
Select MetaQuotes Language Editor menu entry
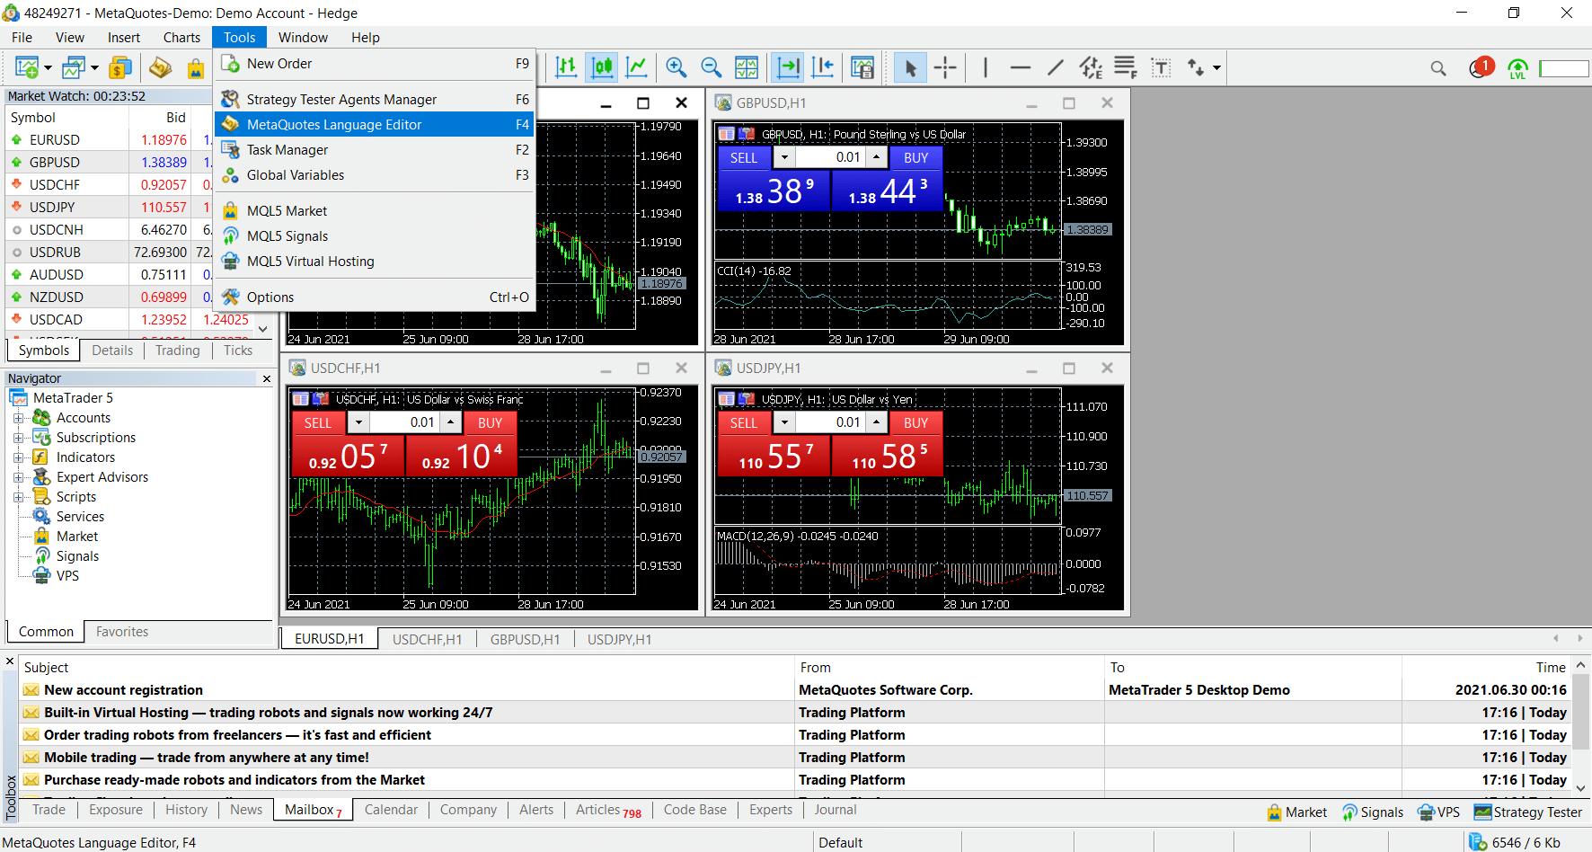[x=375, y=125]
